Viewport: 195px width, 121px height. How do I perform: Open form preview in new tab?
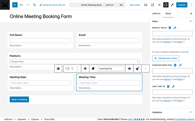point(152,5)
